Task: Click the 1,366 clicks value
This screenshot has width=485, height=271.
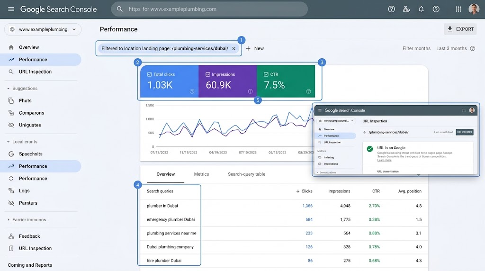Action: pos(307,206)
